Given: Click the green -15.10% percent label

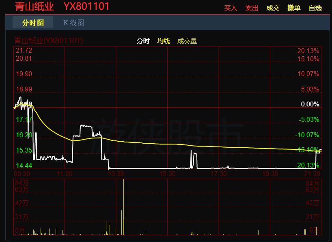Looking at the screenshot, I should (307, 150).
